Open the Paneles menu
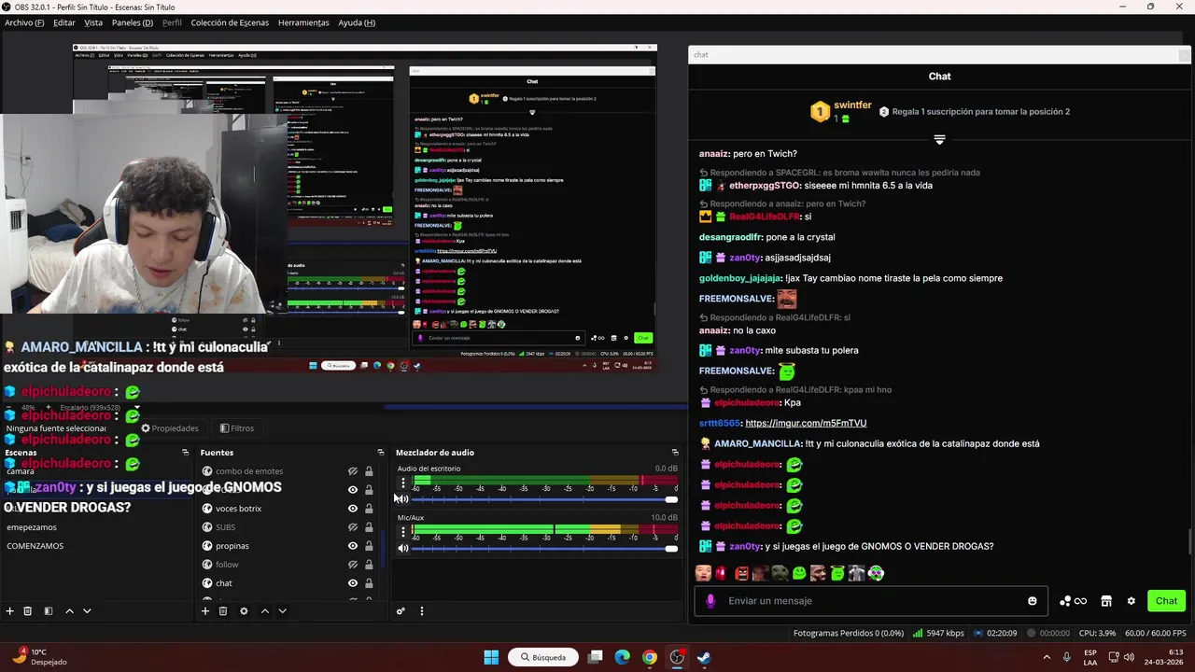1195x672 pixels. (x=133, y=22)
